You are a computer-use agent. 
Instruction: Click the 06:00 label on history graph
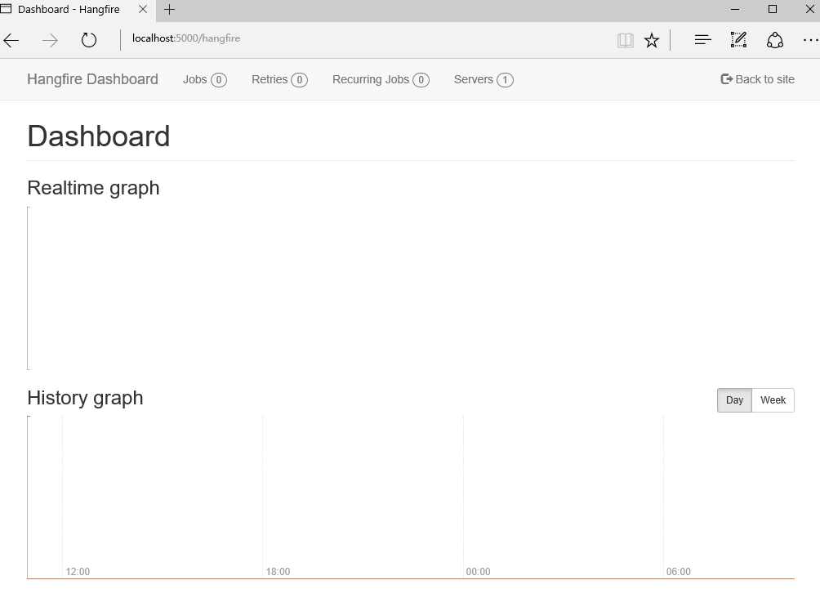[678, 571]
